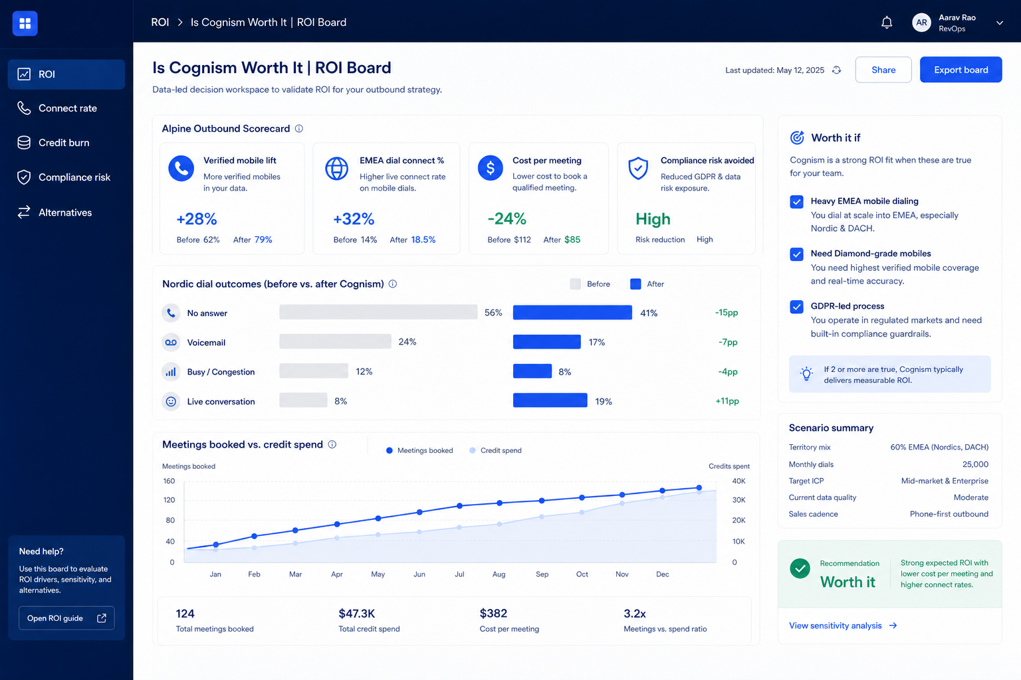Click the Compliance risk sidebar shield icon

coord(24,177)
